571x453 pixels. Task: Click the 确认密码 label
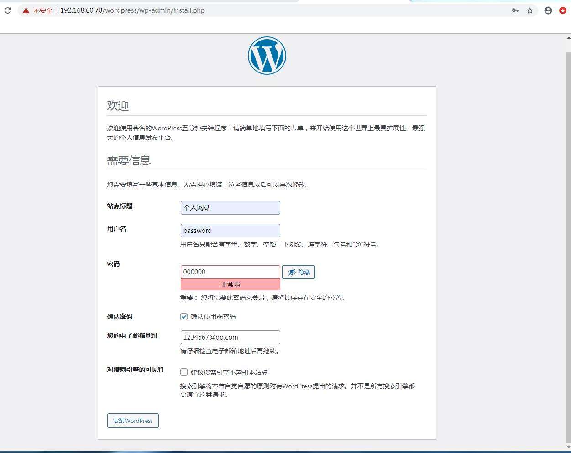coord(120,316)
